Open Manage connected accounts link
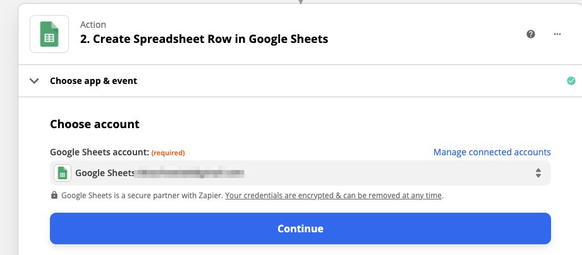 pyautogui.click(x=492, y=152)
